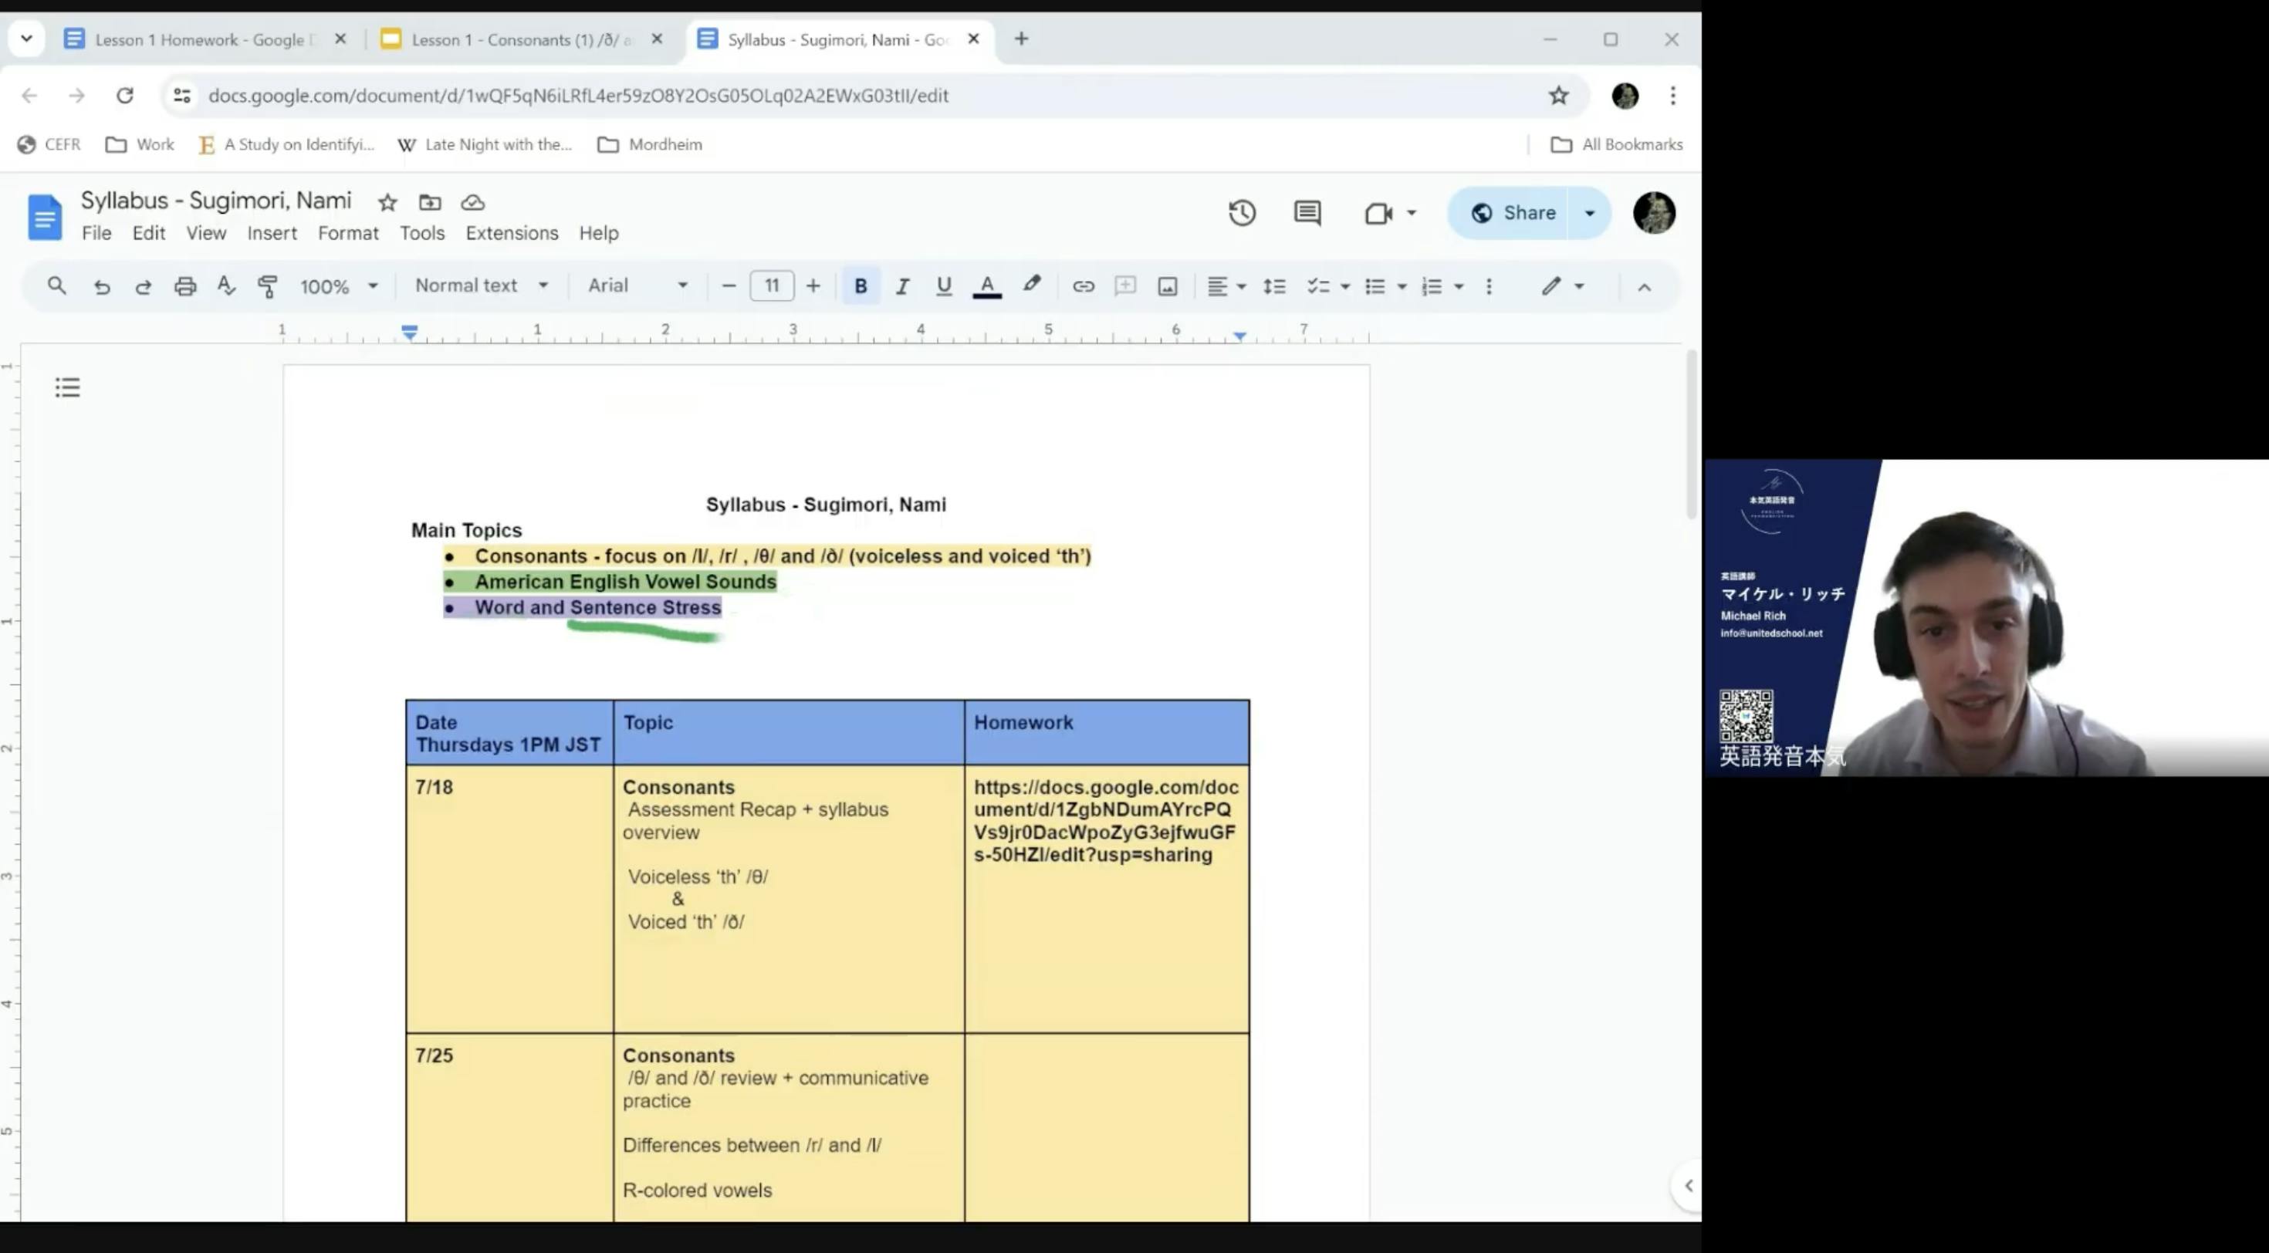
Task: Toggle italic formatting
Action: click(x=902, y=286)
